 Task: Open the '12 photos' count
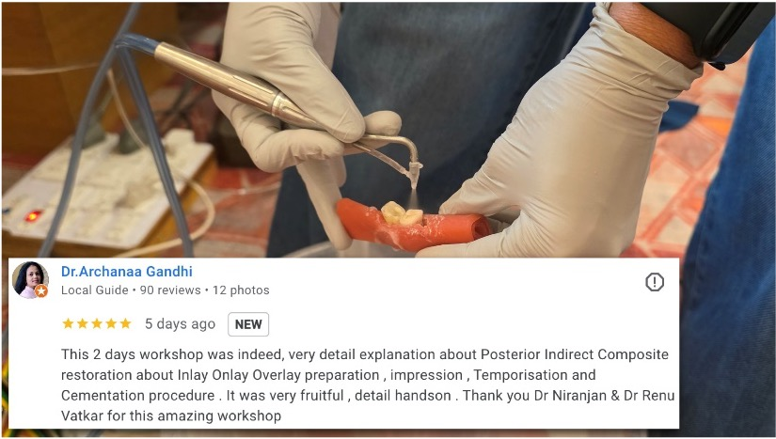point(241,290)
